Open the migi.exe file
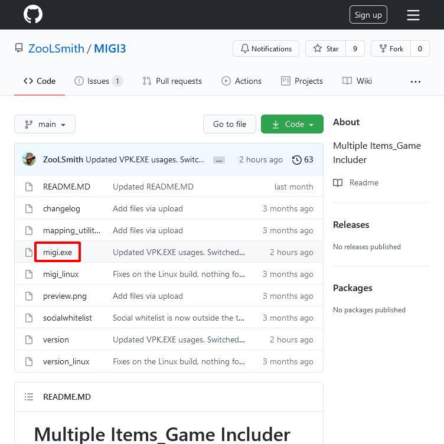 (x=57, y=252)
